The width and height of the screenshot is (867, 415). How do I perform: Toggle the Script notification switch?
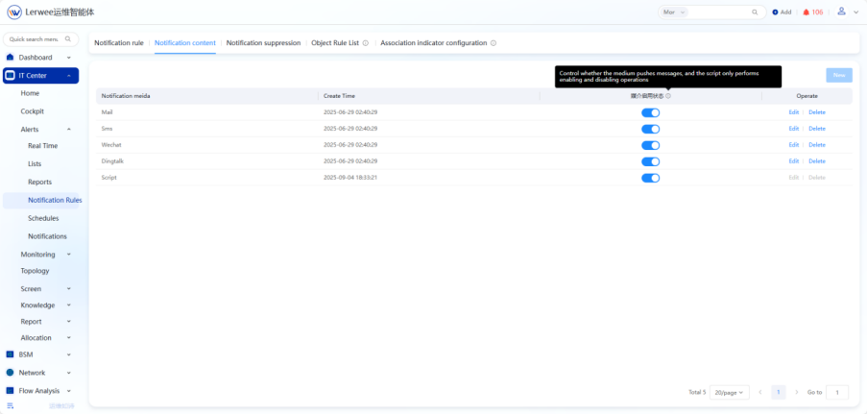(x=650, y=178)
